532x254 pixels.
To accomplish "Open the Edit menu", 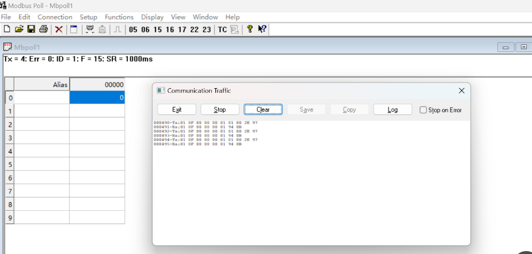I will [x=24, y=17].
